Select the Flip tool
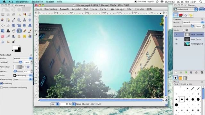This screenshot has height=115, width=205. (3, 31)
